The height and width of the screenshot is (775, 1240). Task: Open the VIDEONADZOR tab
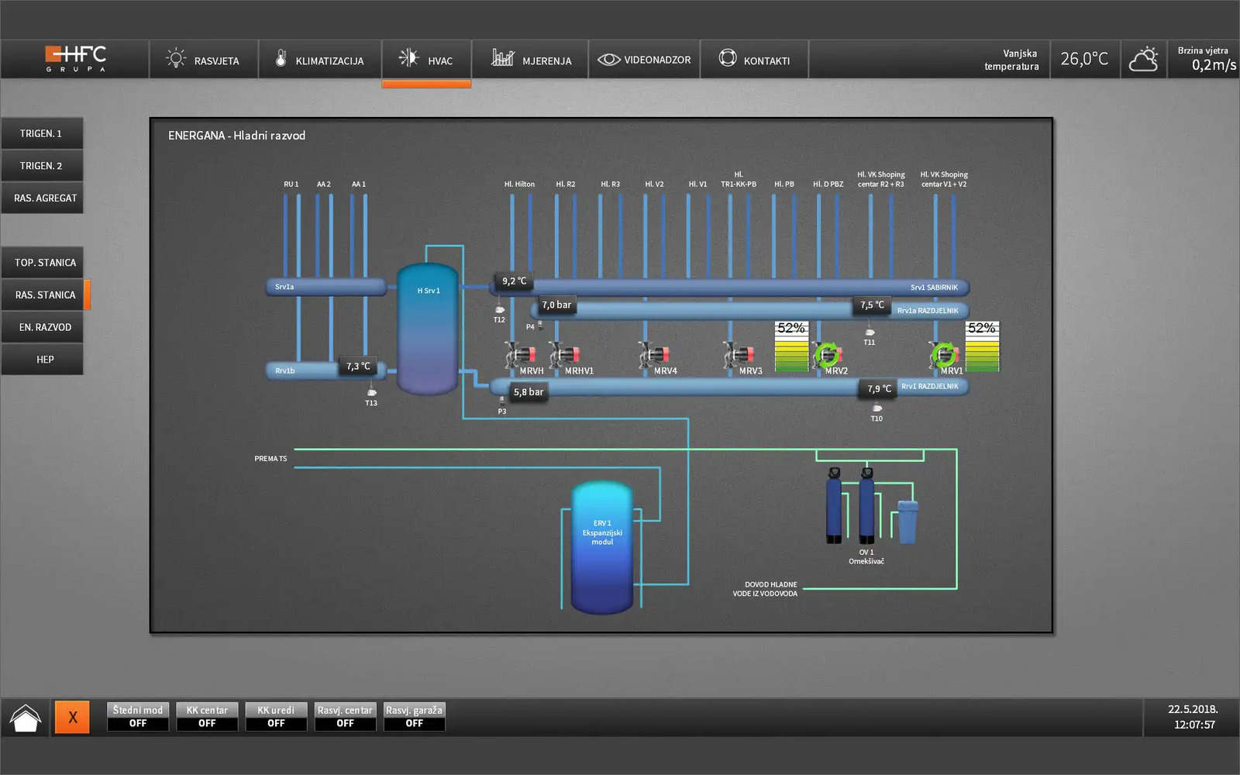pos(644,60)
